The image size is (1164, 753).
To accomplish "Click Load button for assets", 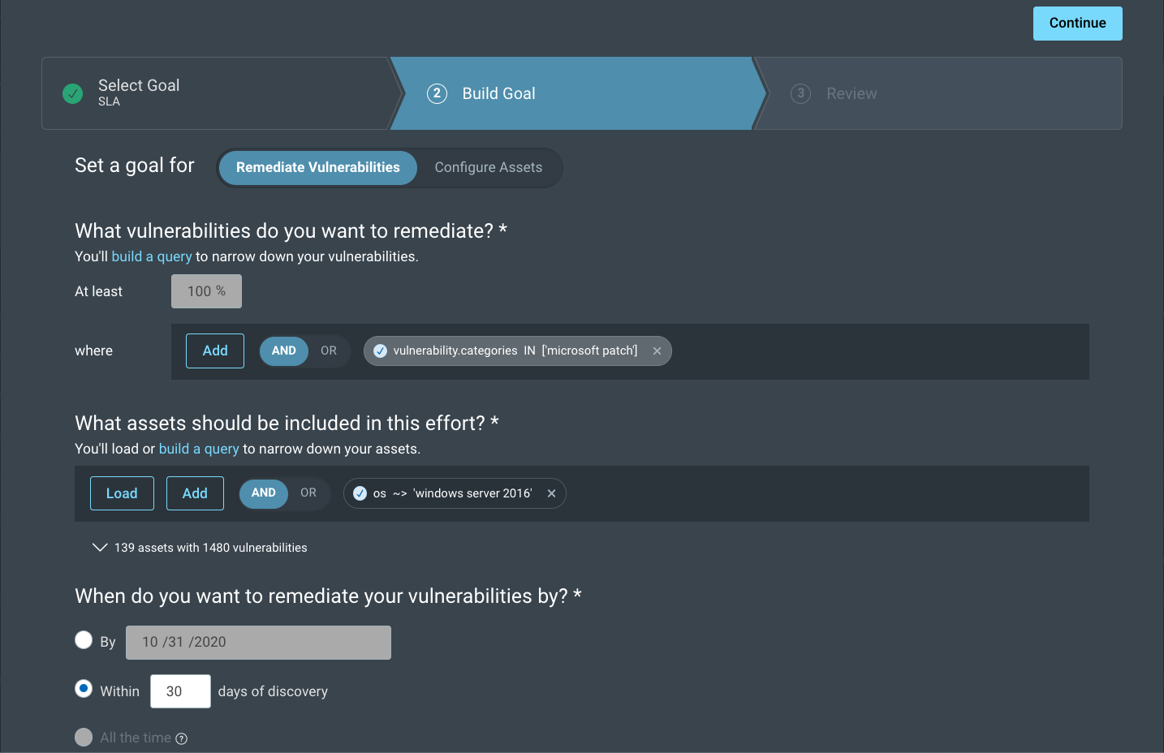I will point(122,493).
